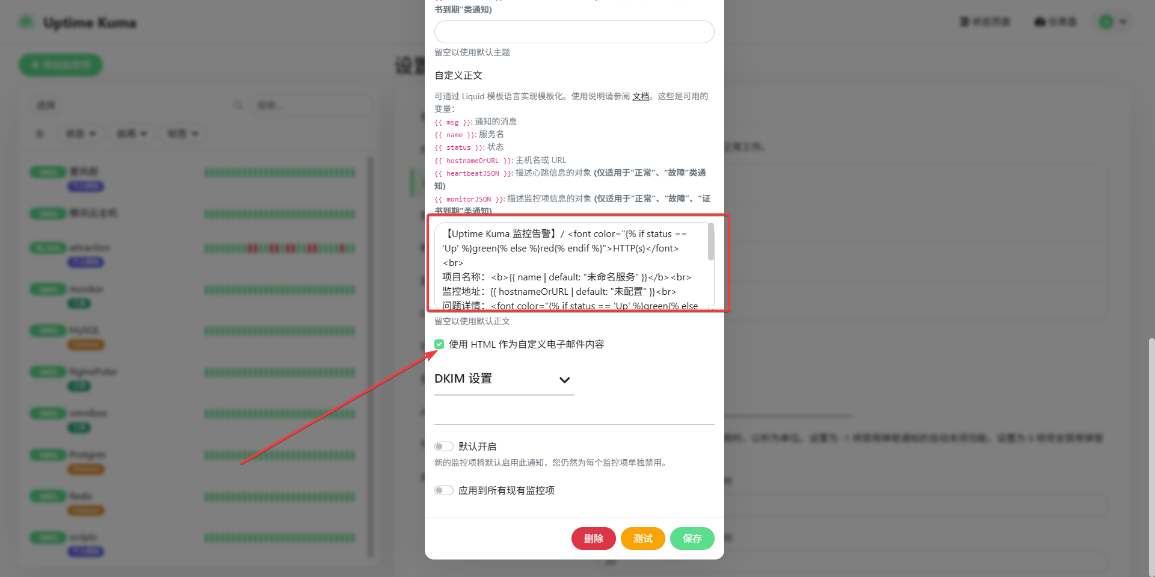Click the '{{ status }}' variable text
1155x577 pixels.
(459, 147)
